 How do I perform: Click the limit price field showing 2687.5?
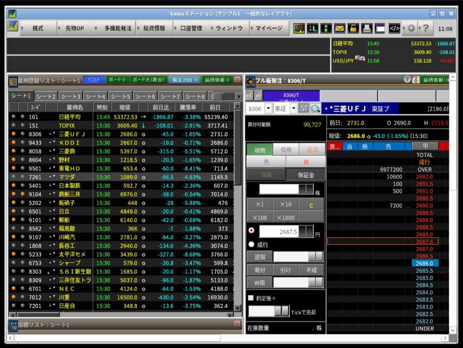point(279,231)
